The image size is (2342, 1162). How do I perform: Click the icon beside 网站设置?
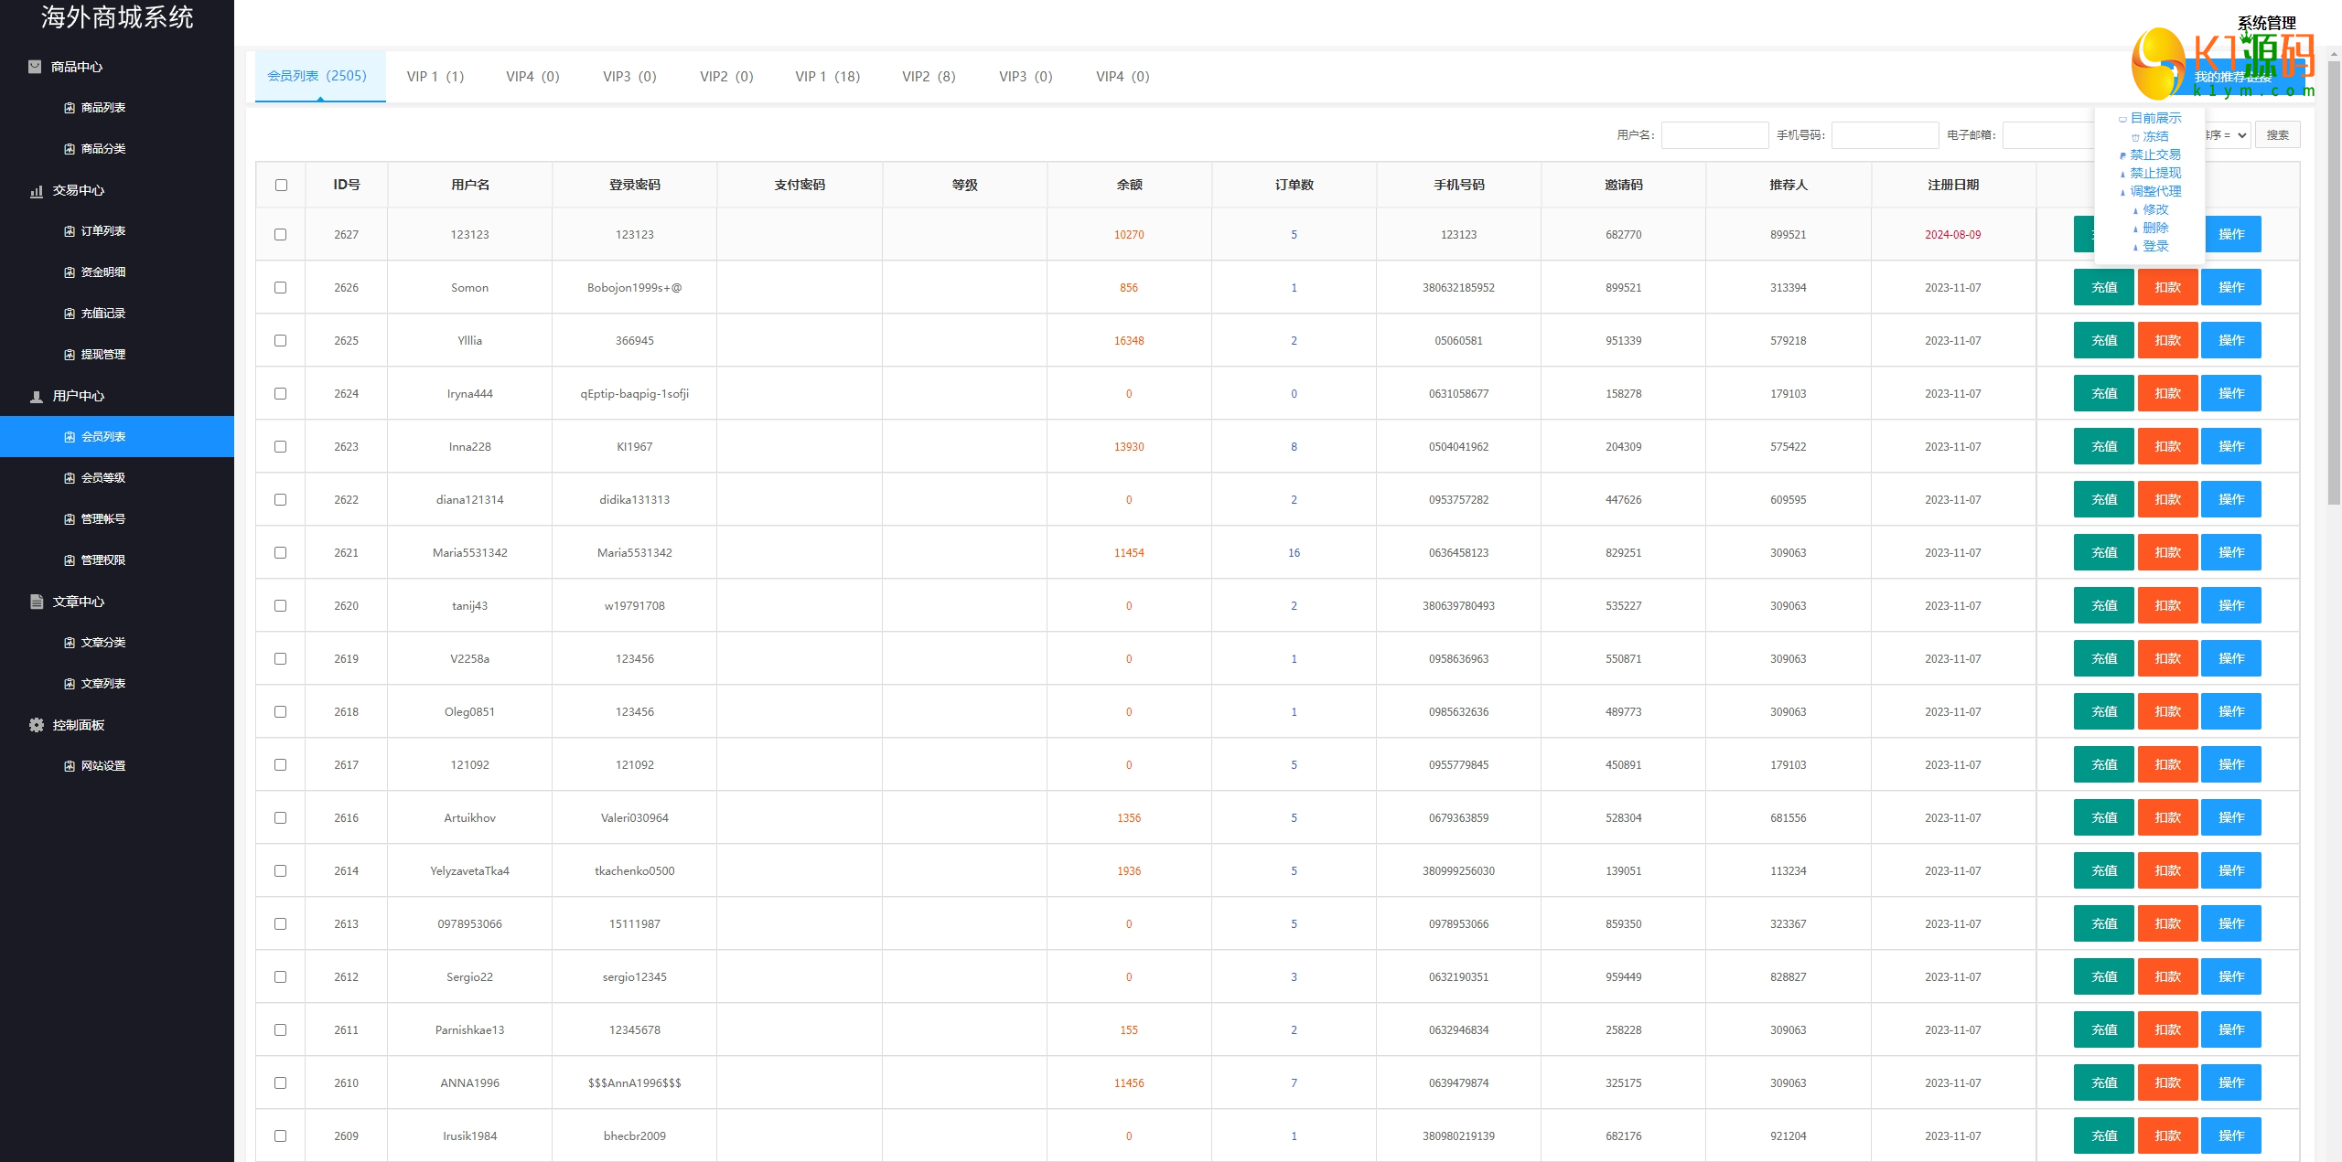pyautogui.click(x=70, y=766)
